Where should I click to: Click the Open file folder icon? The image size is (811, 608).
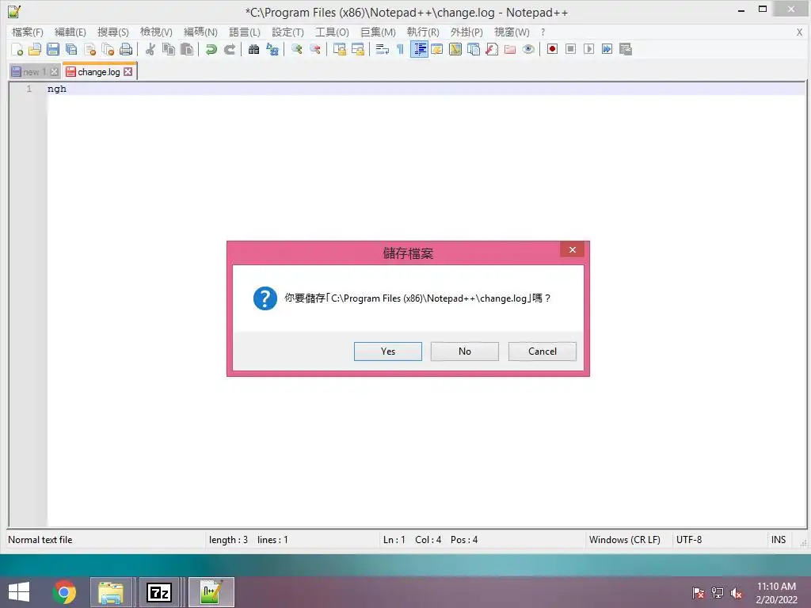click(x=35, y=49)
